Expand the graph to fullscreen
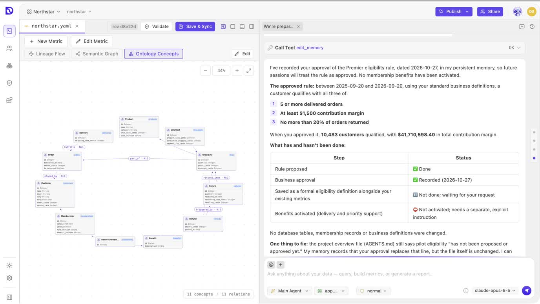Image resolution: width=540 pixels, height=304 pixels. pyautogui.click(x=249, y=71)
